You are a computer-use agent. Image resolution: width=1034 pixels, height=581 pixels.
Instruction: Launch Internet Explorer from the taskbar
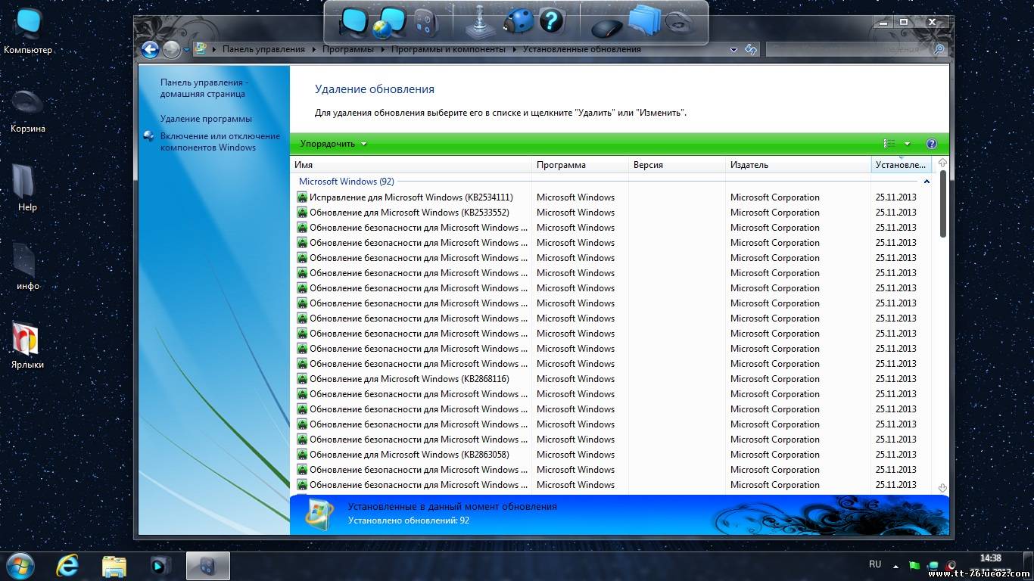tap(67, 565)
